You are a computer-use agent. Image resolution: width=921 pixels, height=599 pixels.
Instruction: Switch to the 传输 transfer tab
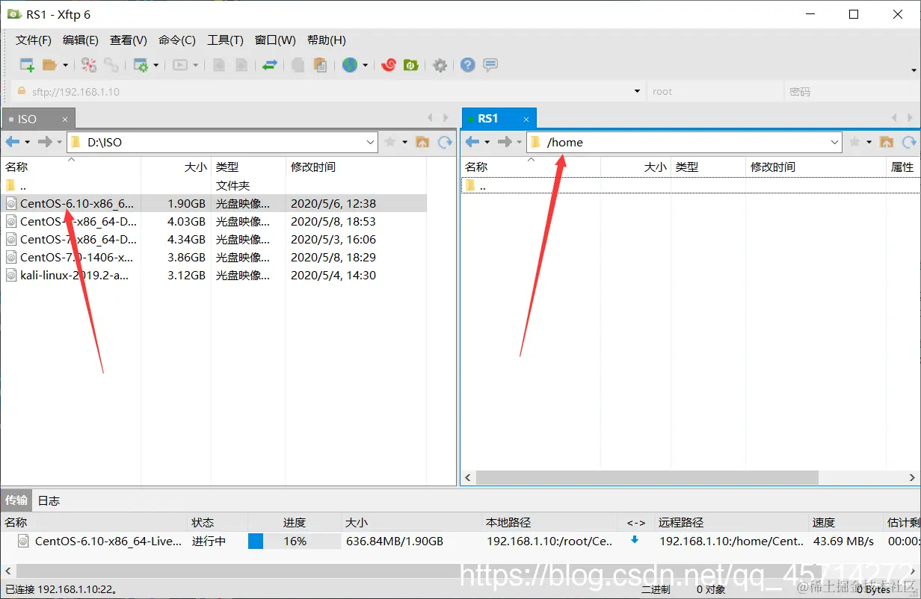tap(16, 500)
